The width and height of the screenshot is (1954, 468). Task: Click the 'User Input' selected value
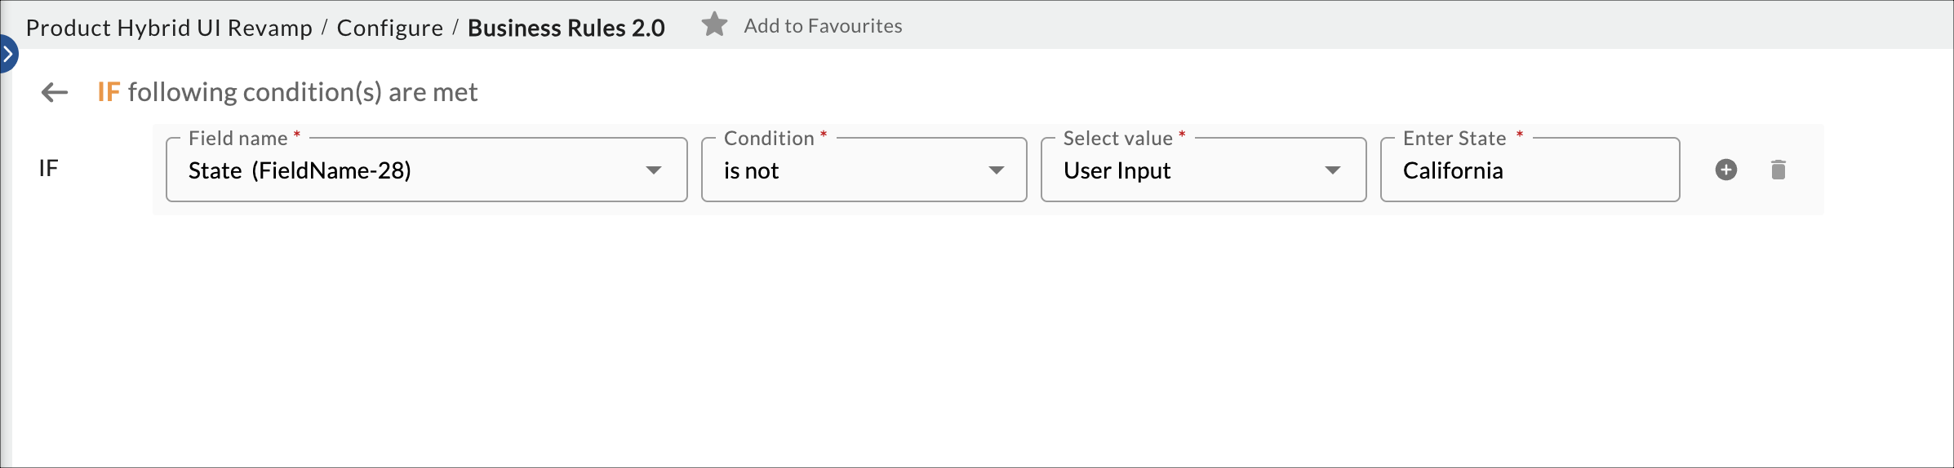pyautogui.click(x=1117, y=170)
